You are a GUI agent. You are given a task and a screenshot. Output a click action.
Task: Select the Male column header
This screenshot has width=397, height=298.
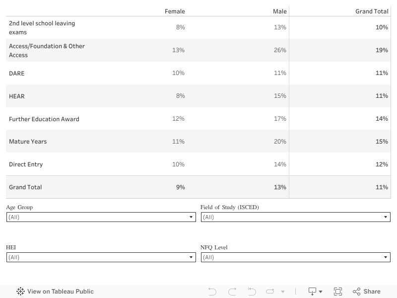coord(279,11)
